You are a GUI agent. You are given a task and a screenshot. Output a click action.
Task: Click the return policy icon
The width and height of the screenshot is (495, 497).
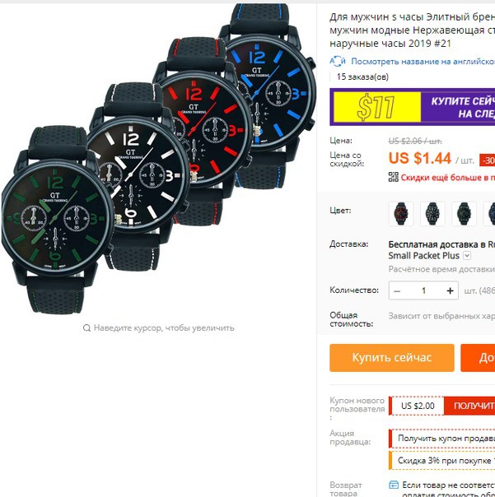point(394,485)
